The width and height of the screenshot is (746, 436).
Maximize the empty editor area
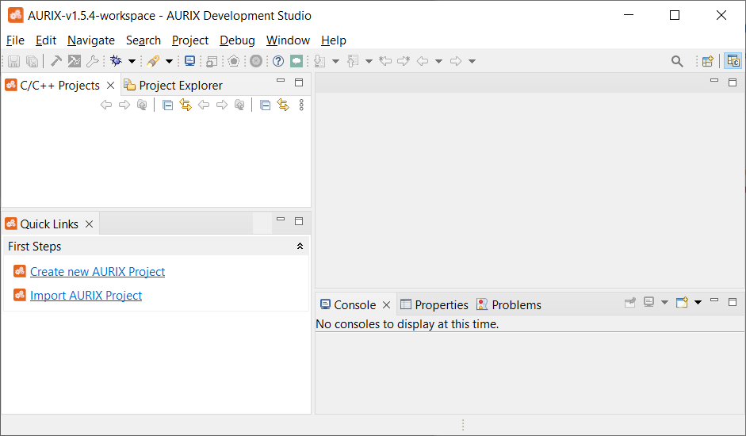pyautogui.click(x=733, y=82)
